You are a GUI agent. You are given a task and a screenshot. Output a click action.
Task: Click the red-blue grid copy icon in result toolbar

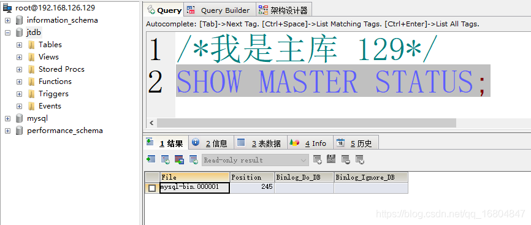pyautogui.click(x=179, y=159)
